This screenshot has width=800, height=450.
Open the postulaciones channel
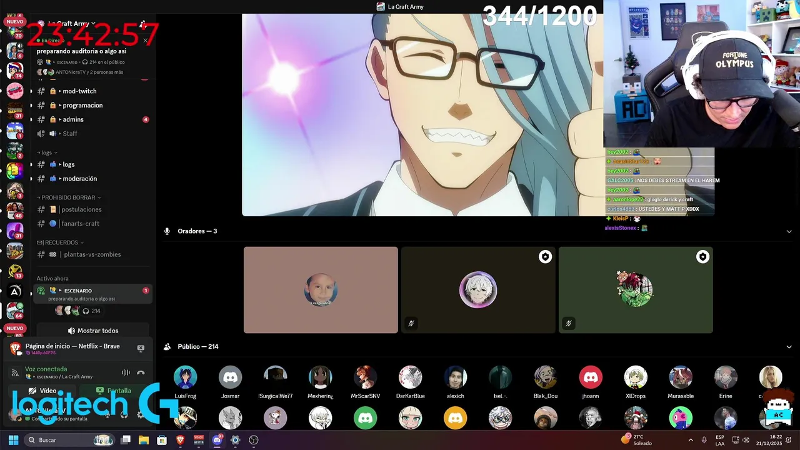click(x=92, y=209)
